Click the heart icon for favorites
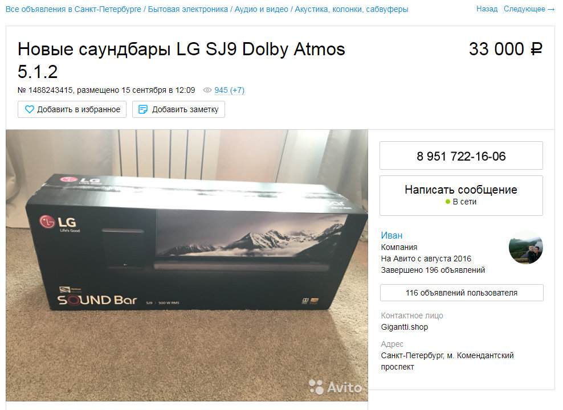 click(30, 109)
